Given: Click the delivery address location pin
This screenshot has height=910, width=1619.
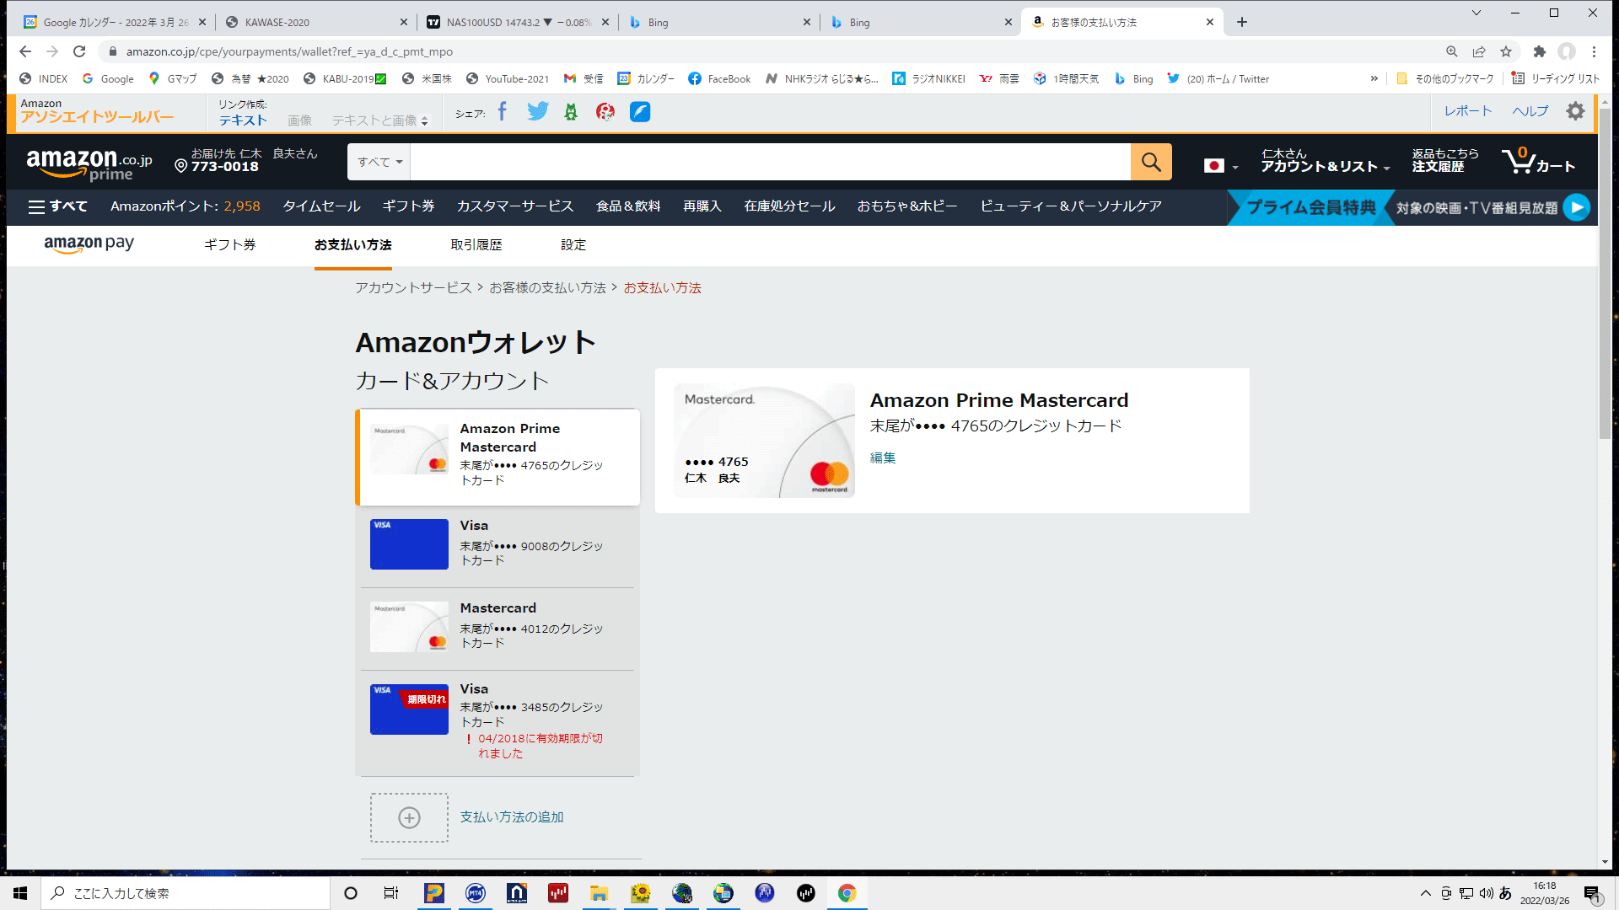Looking at the screenshot, I should click(180, 166).
